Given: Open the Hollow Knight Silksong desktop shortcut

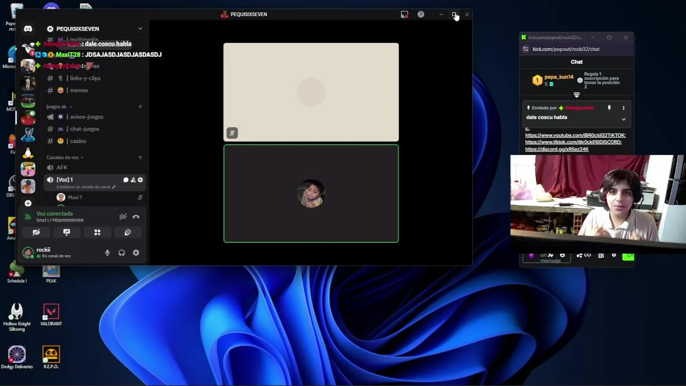Looking at the screenshot, I should [17, 317].
